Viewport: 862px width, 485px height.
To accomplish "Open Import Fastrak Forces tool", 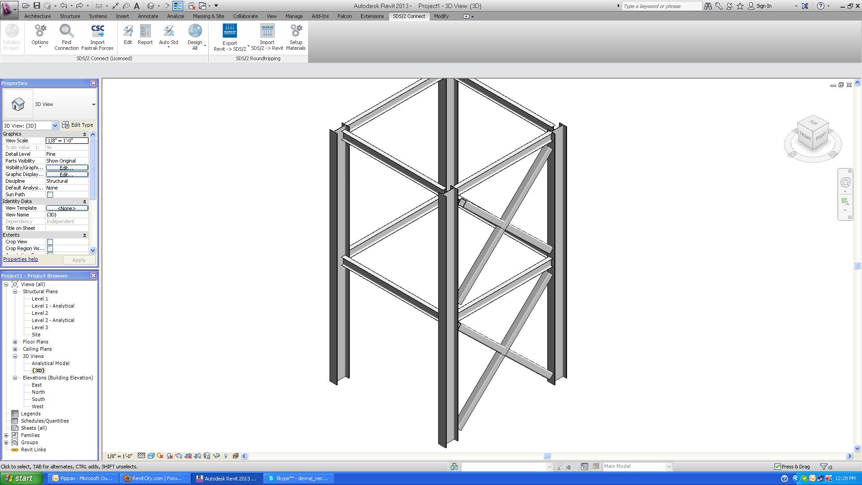I will [x=97, y=31].
